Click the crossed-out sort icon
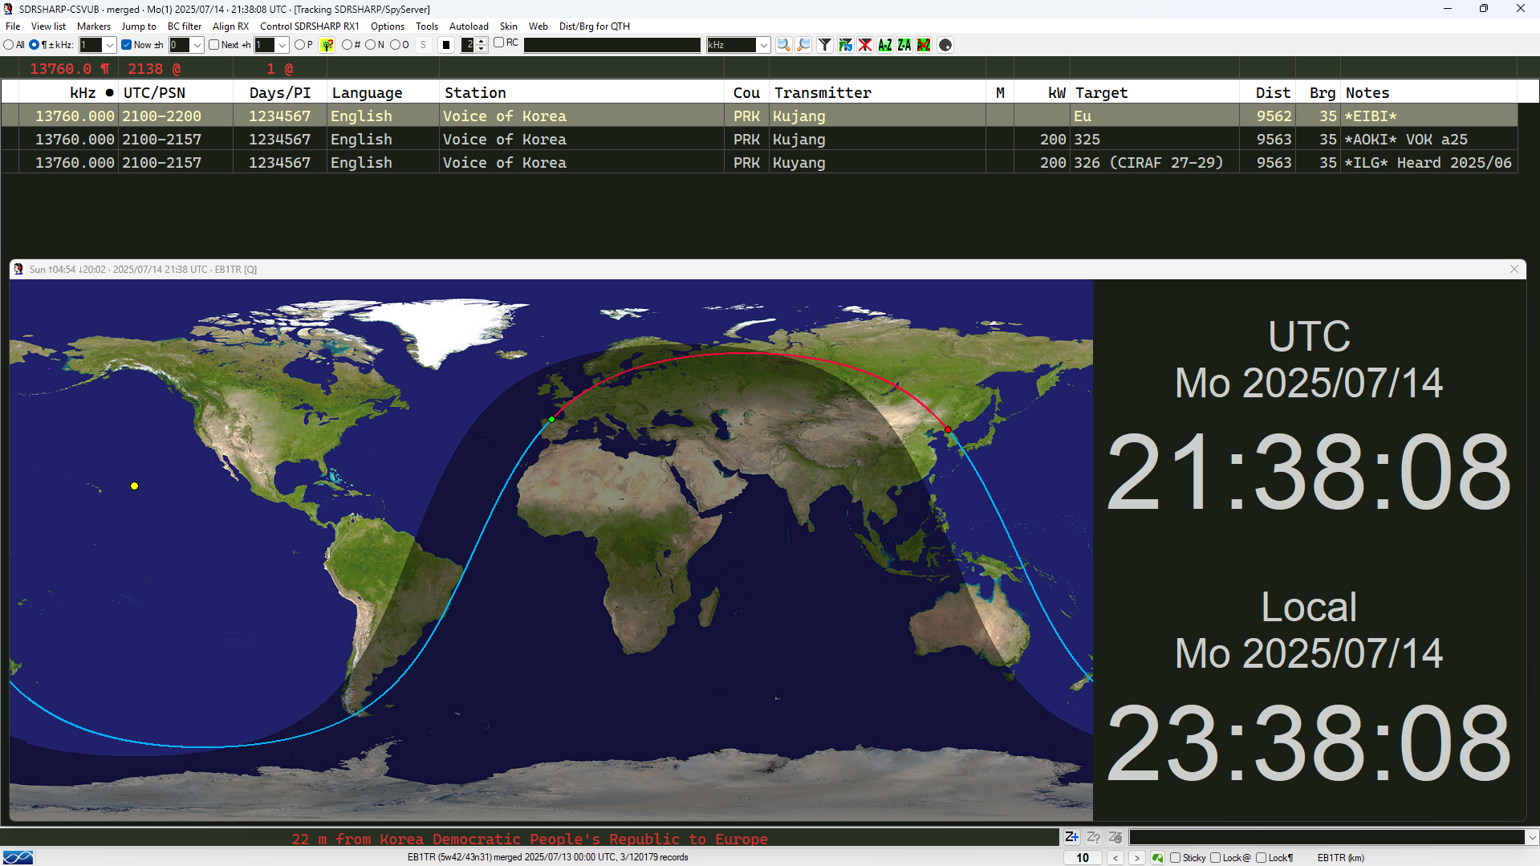 (x=924, y=45)
